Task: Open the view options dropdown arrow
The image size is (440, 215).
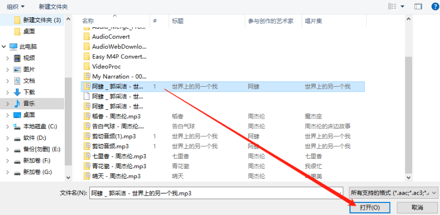Action: pos(403,6)
